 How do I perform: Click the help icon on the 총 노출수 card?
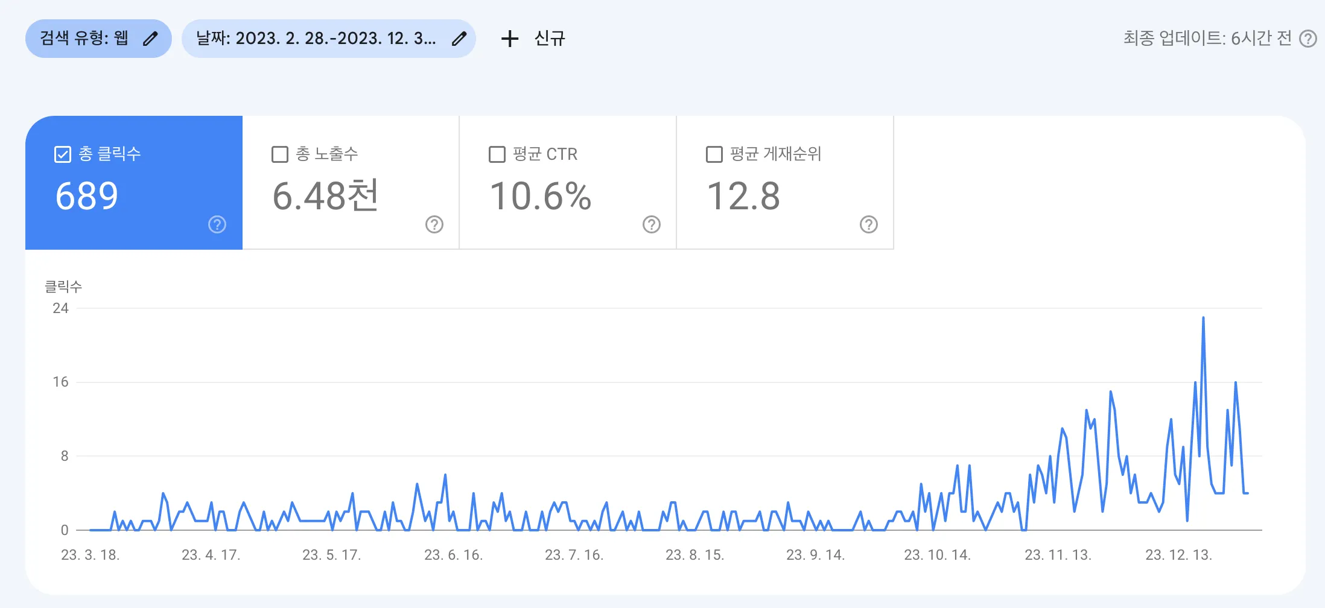(433, 225)
